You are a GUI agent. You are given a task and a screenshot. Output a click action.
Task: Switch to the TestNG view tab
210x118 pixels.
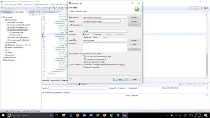[x=83, y=85]
